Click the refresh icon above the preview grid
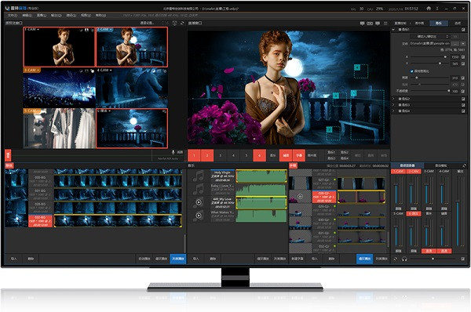 point(182,23)
